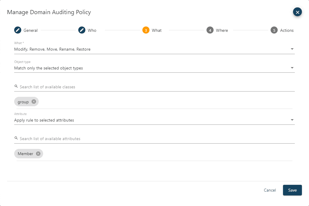Image resolution: width=309 pixels, height=206 pixels.
Task: Click the General step pencil icon
Action: tap(18, 30)
